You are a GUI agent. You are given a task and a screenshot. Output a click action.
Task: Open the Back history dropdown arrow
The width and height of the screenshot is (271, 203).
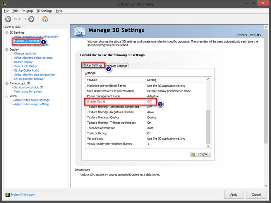tap(25, 19)
